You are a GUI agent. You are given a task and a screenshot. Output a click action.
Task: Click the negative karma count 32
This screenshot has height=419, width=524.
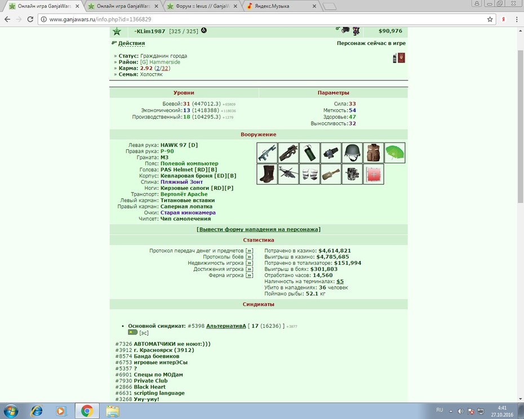(165, 68)
